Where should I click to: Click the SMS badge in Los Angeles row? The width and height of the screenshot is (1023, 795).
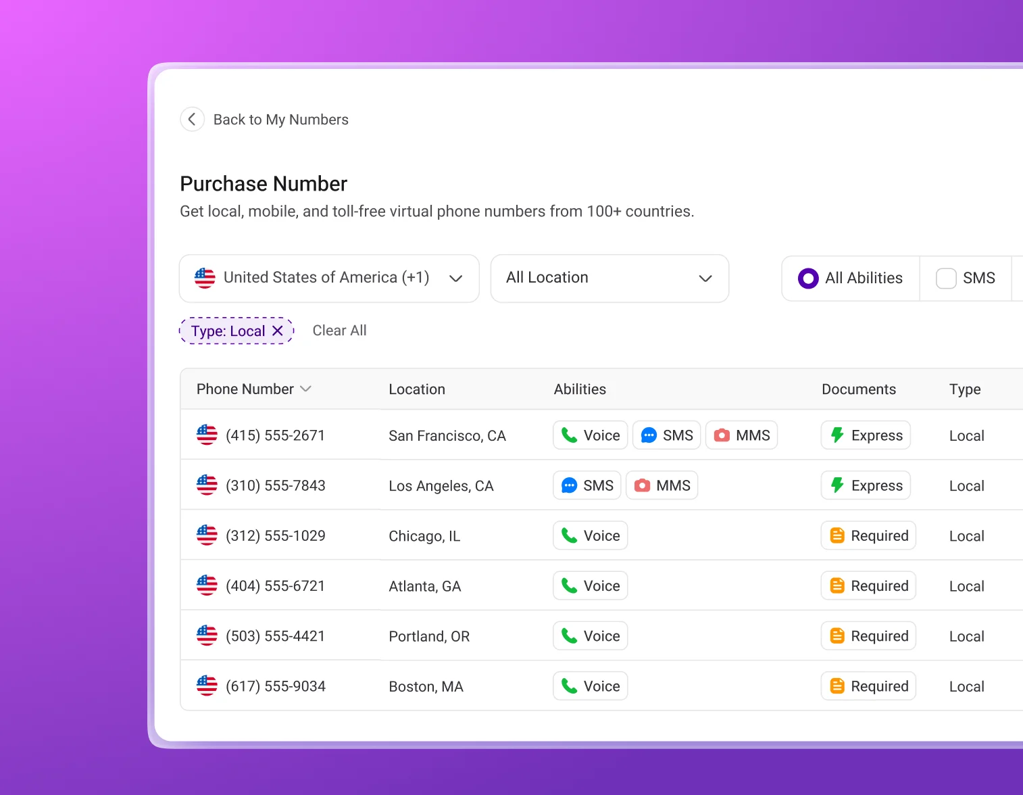(587, 485)
